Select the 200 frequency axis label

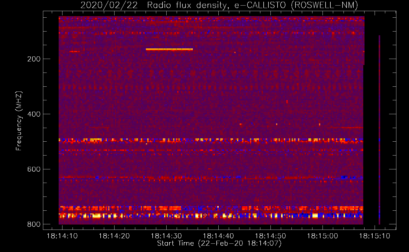click(x=34, y=59)
